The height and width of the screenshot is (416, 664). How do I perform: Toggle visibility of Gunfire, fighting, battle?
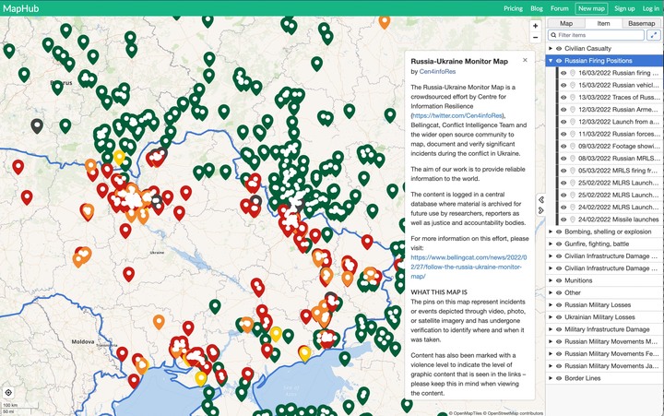point(559,244)
